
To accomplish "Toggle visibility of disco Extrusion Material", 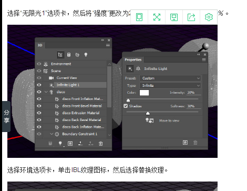I will pyautogui.click(x=39, y=113).
